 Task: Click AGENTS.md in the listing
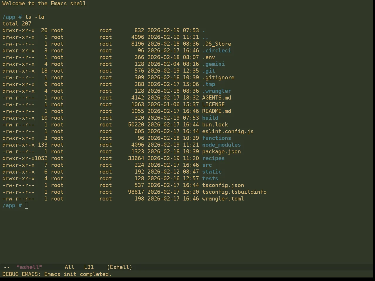coord(217,98)
